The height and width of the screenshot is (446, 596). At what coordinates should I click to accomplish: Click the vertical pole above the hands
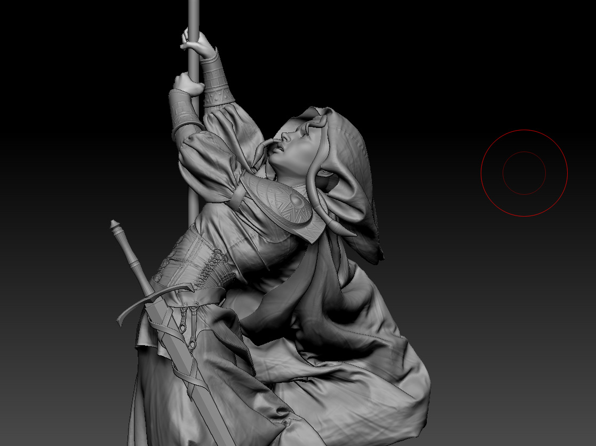pyautogui.click(x=194, y=15)
